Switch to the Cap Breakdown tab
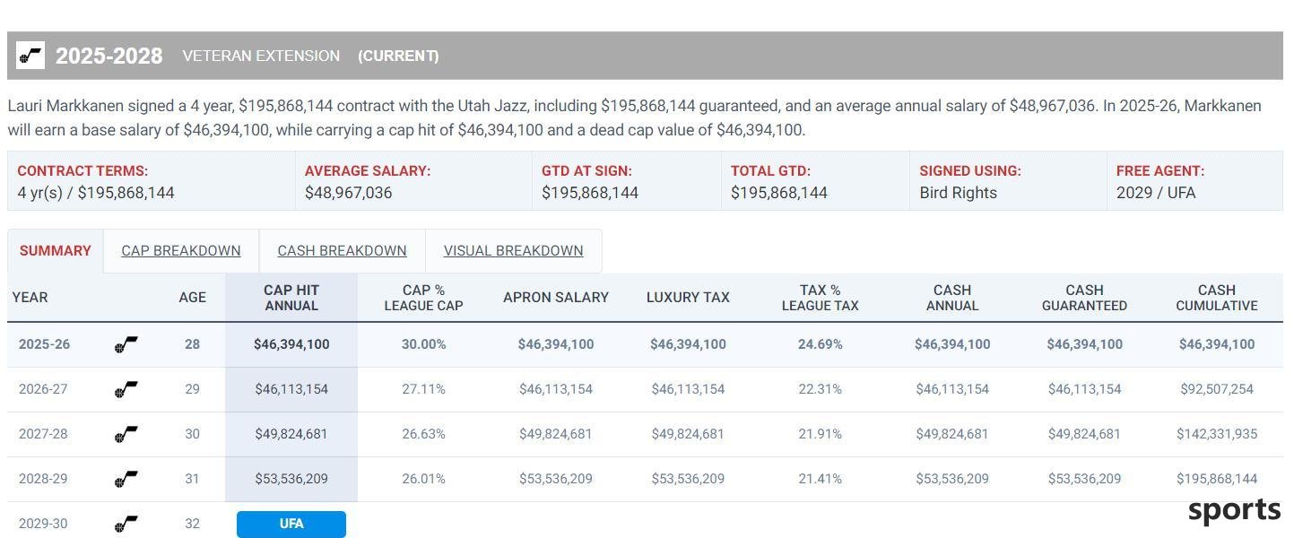This screenshot has height=538, width=1294. (181, 251)
